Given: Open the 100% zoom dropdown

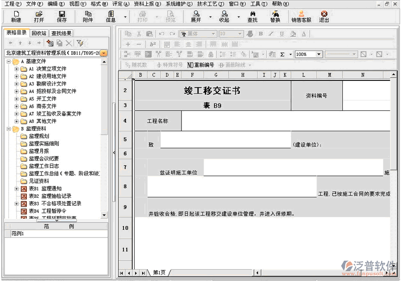Looking at the screenshot, I should [x=319, y=55].
